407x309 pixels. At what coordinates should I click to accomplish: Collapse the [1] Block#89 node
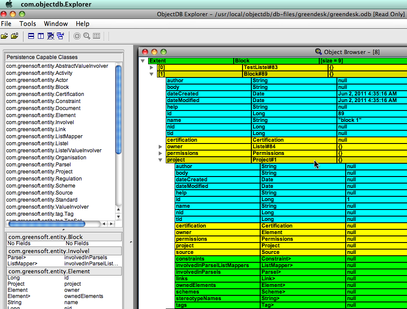point(152,74)
